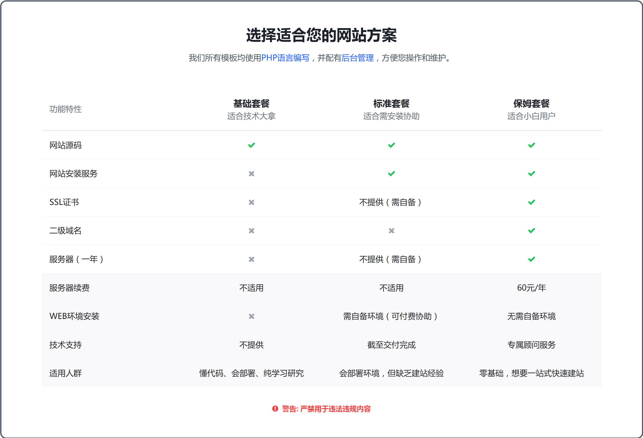Click the 适合需安装协助 subtitle

(x=391, y=116)
